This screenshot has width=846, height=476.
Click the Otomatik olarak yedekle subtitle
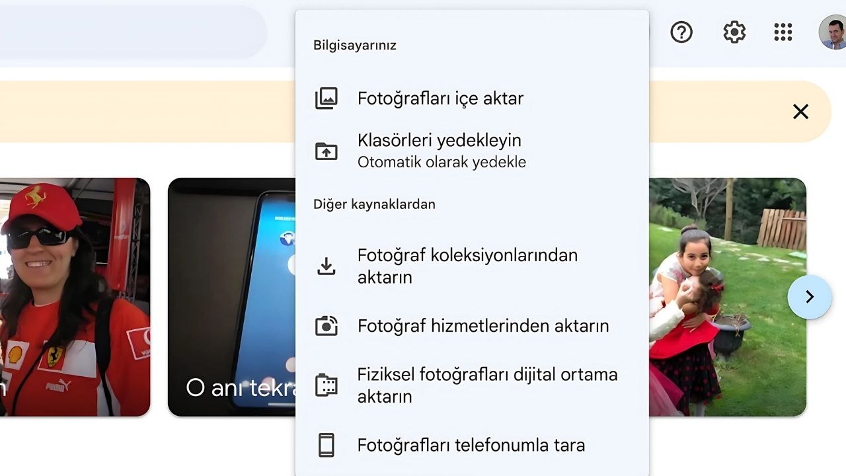point(442,162)
